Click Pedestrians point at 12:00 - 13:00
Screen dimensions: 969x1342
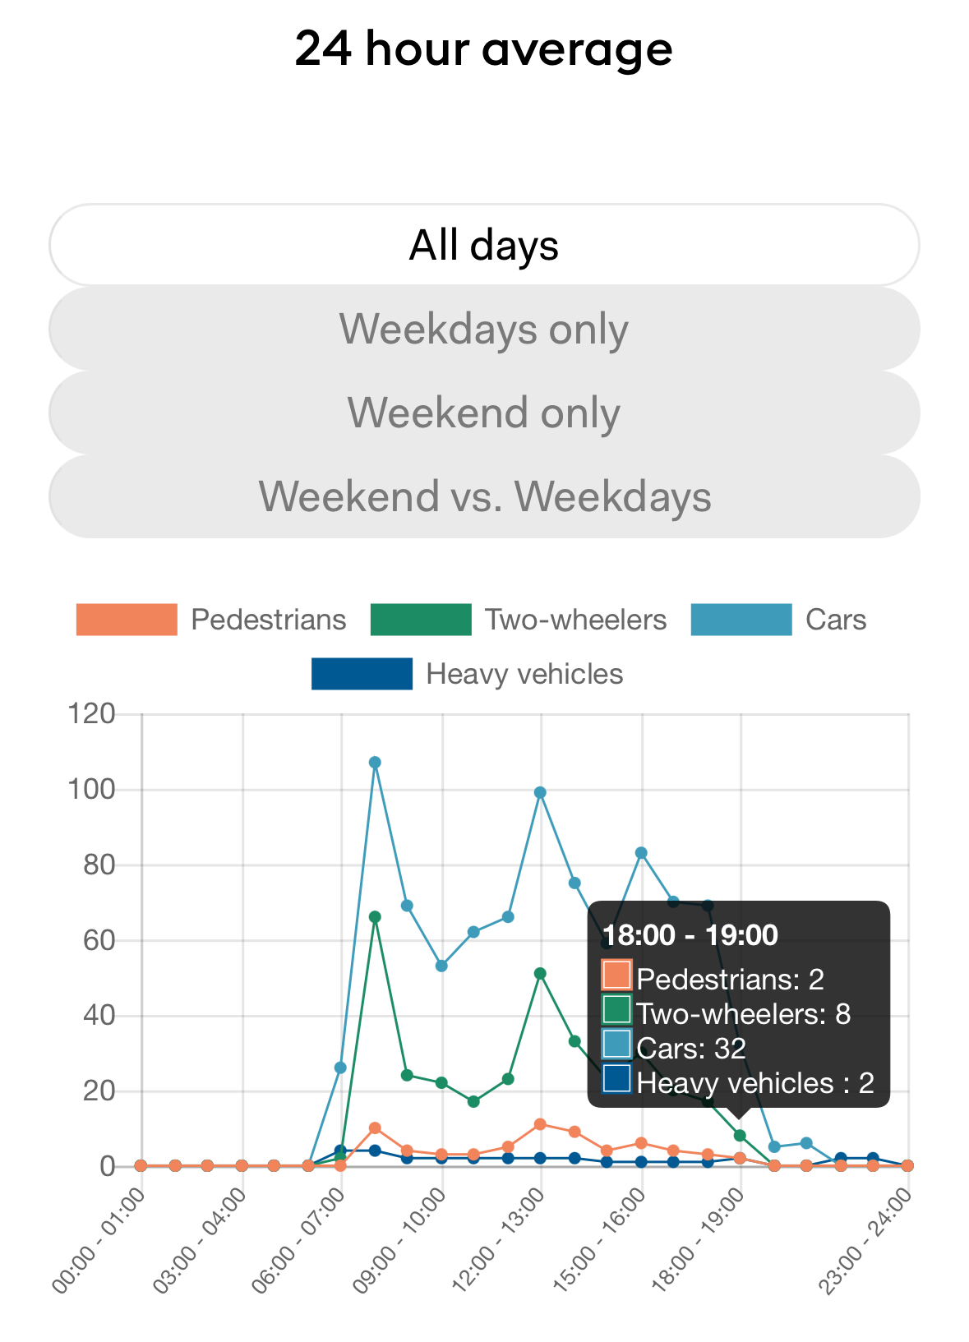coord(540,1124)
